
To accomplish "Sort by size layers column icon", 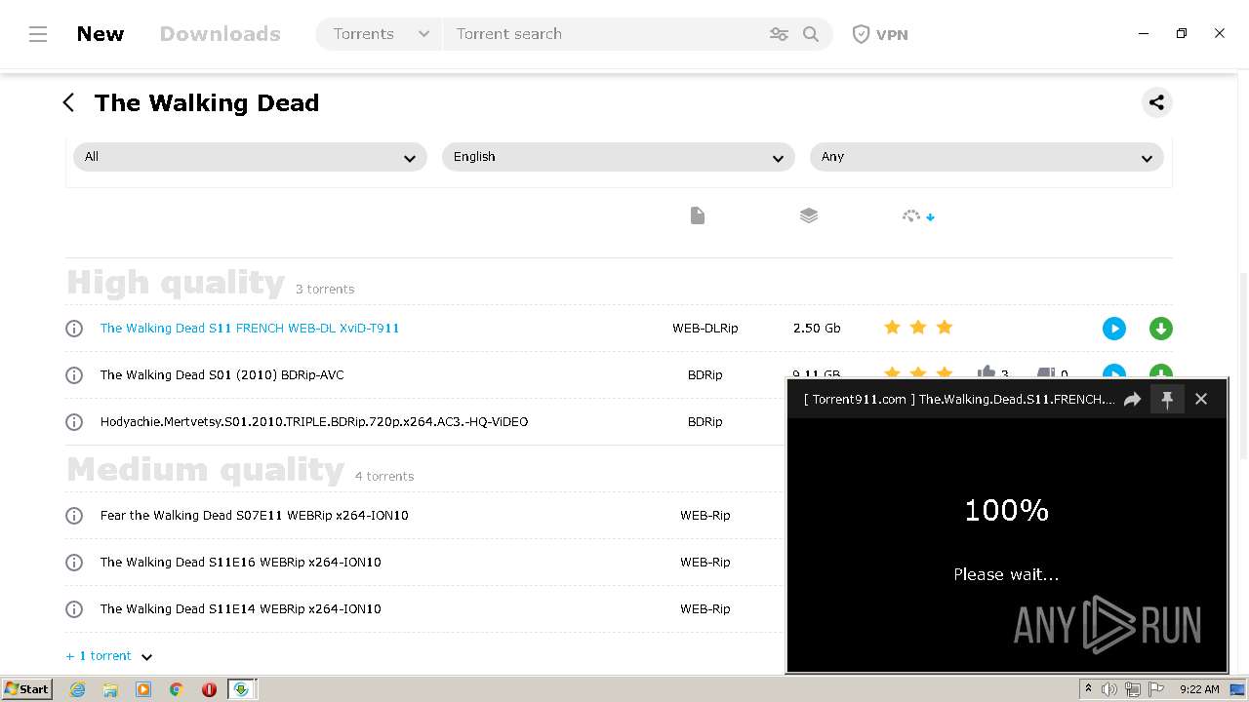I will pos(809,215).
